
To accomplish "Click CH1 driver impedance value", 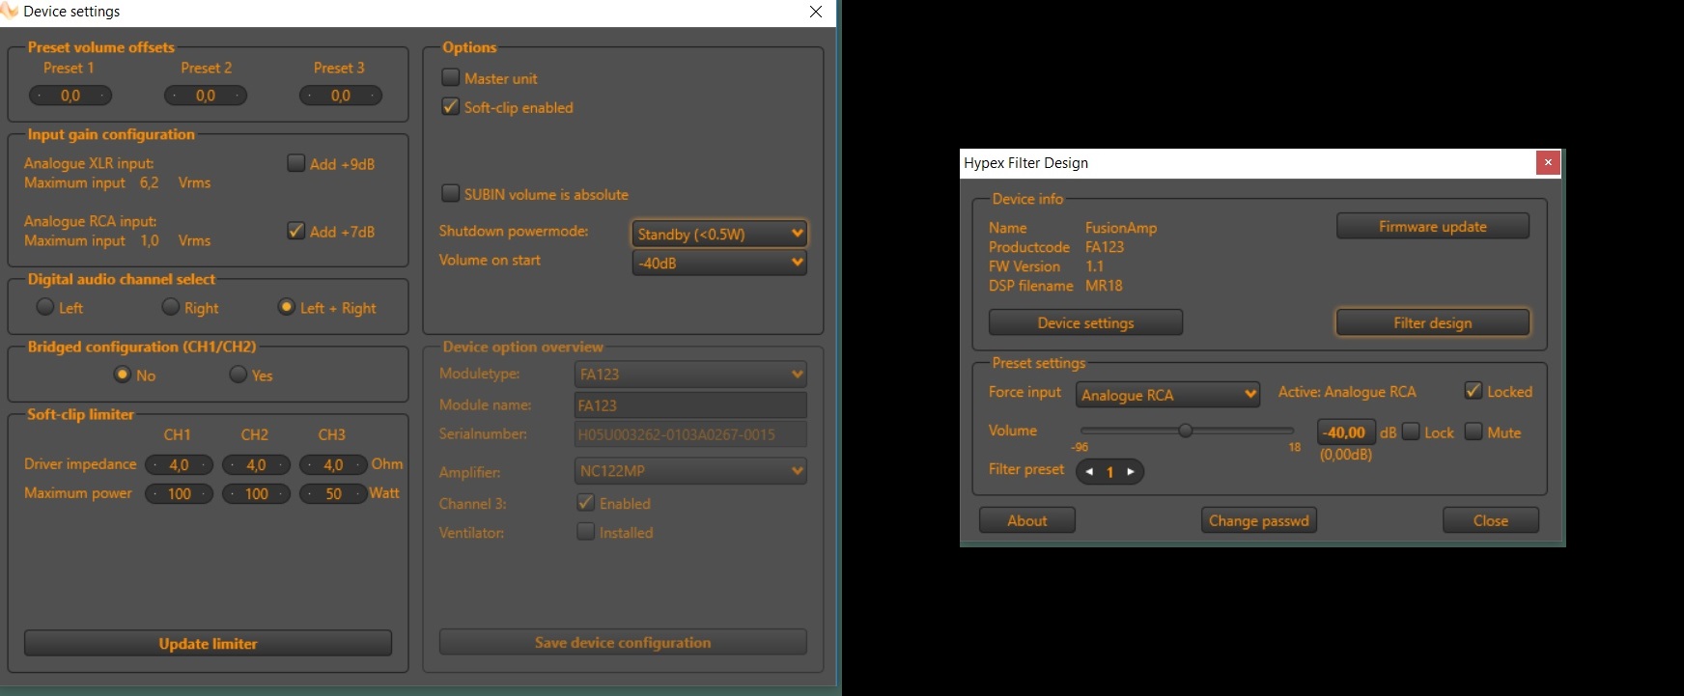I will point(179,465).
